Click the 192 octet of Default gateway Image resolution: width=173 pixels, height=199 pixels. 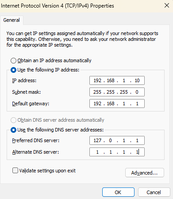(x=97, y=103)
